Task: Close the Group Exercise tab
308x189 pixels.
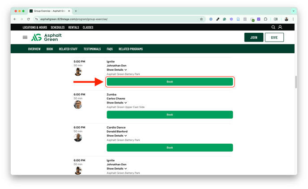Action: pyautogui.click(x=69, y=11)
